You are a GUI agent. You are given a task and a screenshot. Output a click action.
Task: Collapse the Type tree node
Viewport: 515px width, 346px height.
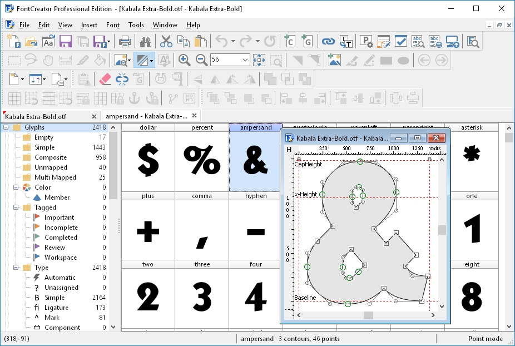pyautogui.click(x=16, y=267)
